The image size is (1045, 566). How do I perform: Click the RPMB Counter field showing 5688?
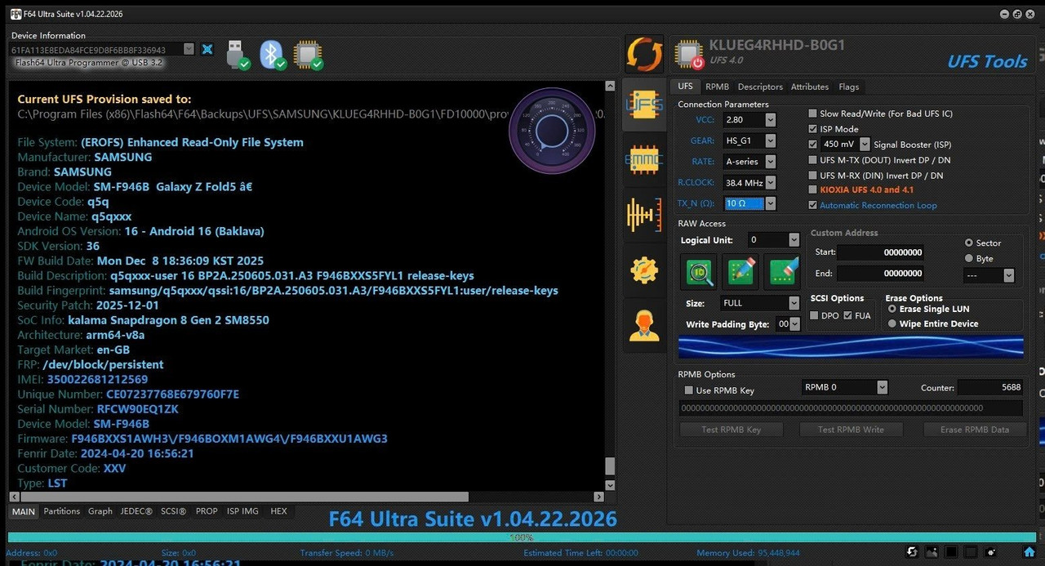click(990, 387)
